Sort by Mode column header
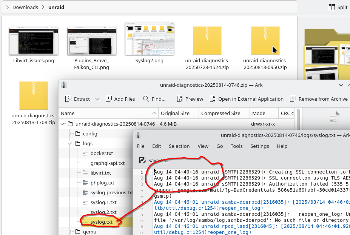Image resolution: width=350 pixels, height=235 pixels. pos(264,113)
